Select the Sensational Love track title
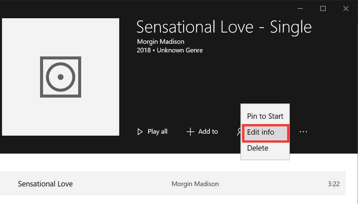358x204 pixels. tap(45, 184)
